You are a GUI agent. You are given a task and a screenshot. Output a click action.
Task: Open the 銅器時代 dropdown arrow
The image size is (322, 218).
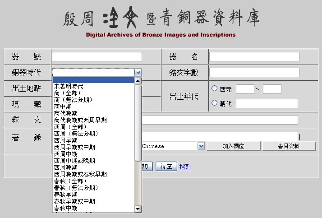pyautogui.click(x=138, y=72)
